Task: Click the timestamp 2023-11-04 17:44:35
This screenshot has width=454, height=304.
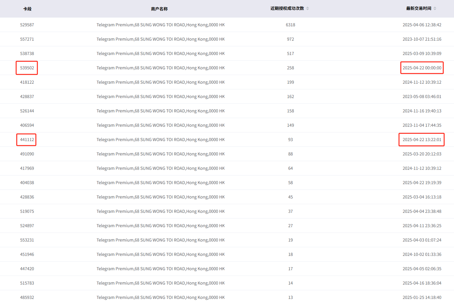Action: click(422, 125)
